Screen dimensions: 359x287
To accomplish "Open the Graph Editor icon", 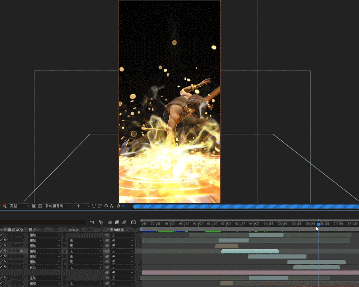I will [x=134, y=222].
